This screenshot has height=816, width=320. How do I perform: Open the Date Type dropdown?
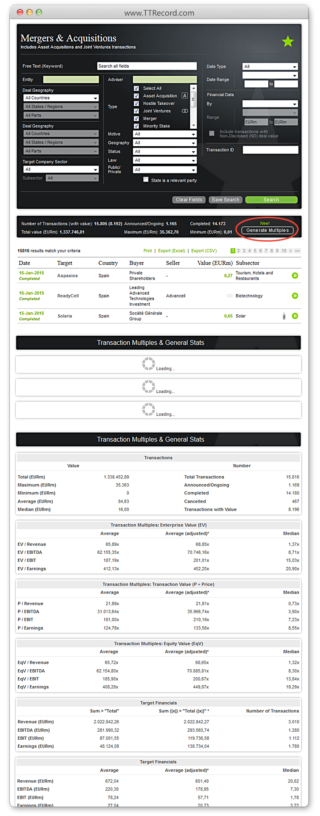tap(270, 66)
